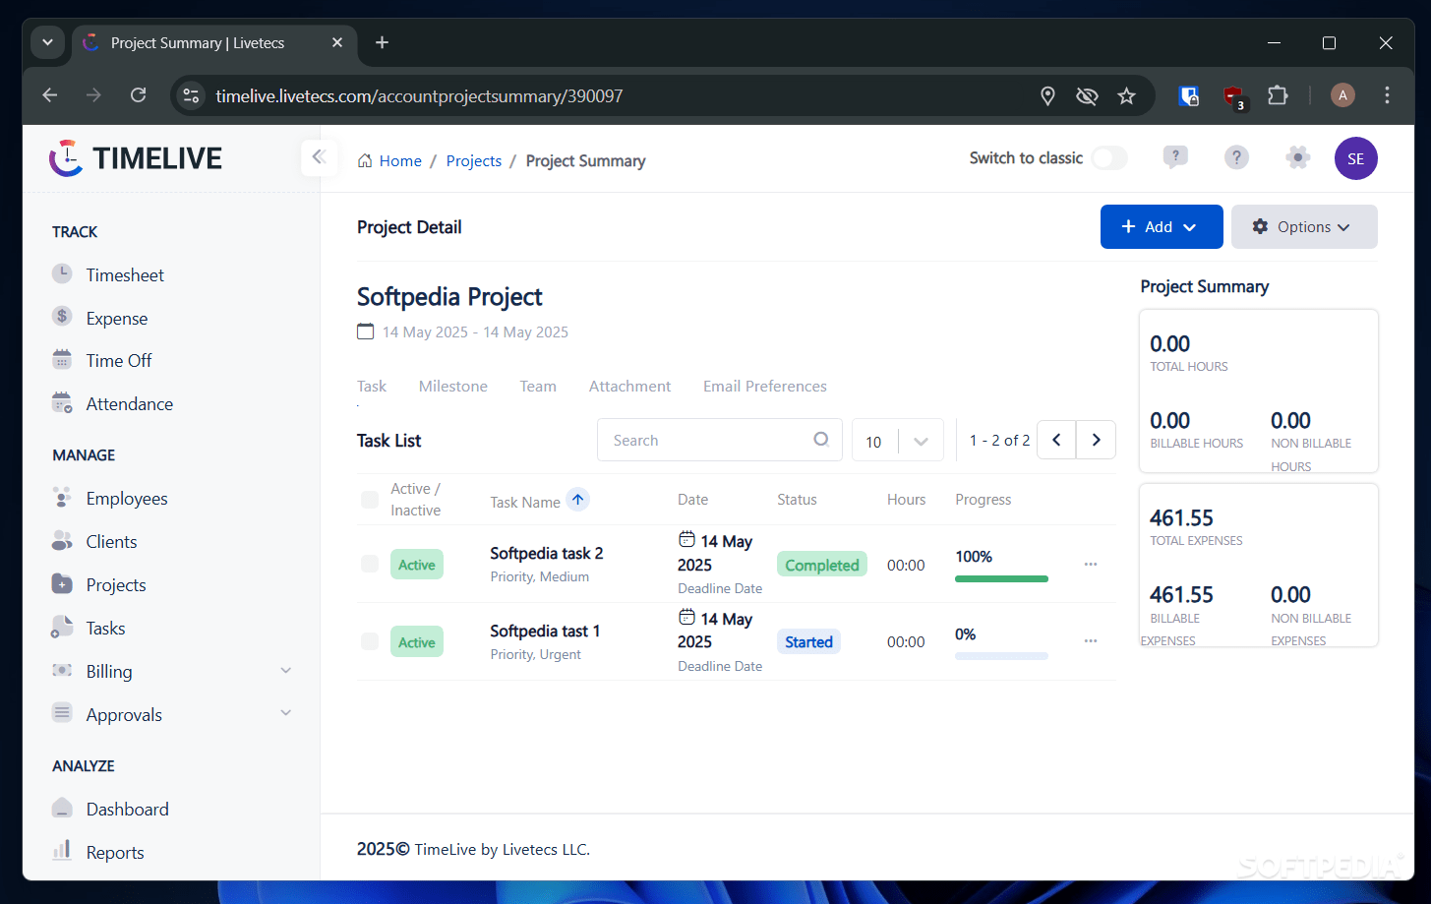Screen dimensions: 1431x904
Task: Go to Projects breadcrumb link
Action: tap(474, 160)
